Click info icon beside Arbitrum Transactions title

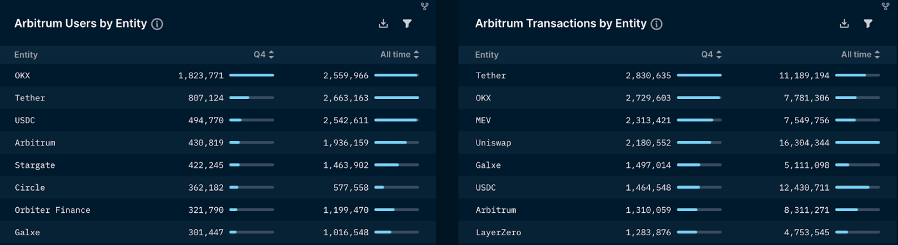point(656,24)
